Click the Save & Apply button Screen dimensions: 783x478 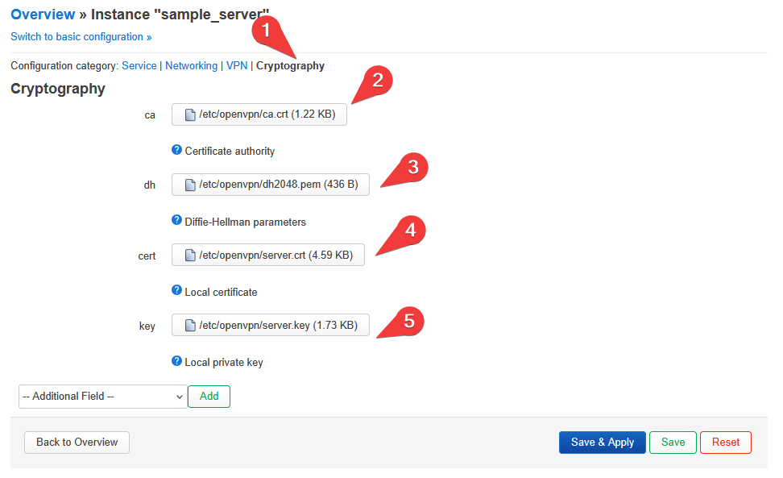click(603, 443)
